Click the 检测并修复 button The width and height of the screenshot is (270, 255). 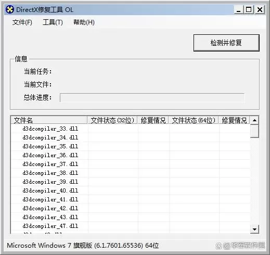pos(226,43)
